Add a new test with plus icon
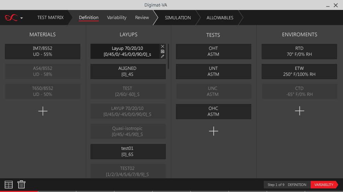This screenshot has height=192, width=343. pyautogui.click(x=213, y=131)
